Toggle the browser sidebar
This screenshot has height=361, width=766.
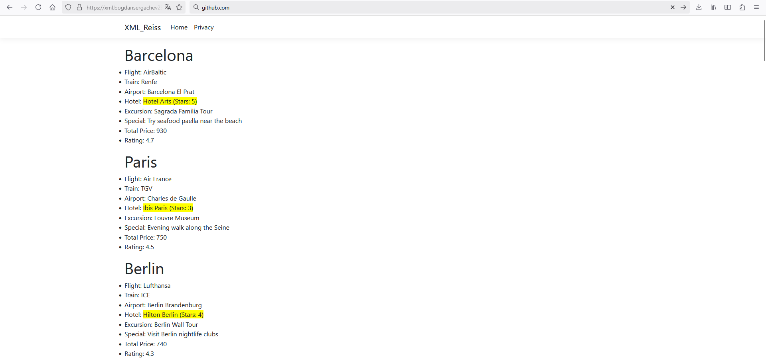pos(728,8)
